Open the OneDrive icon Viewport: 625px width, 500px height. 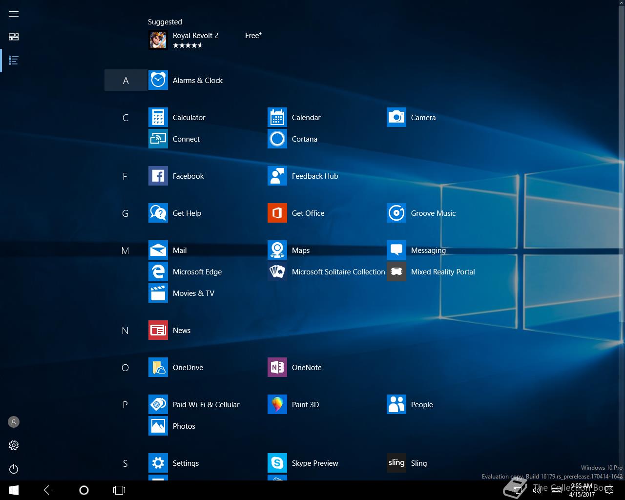coord(158,367)
